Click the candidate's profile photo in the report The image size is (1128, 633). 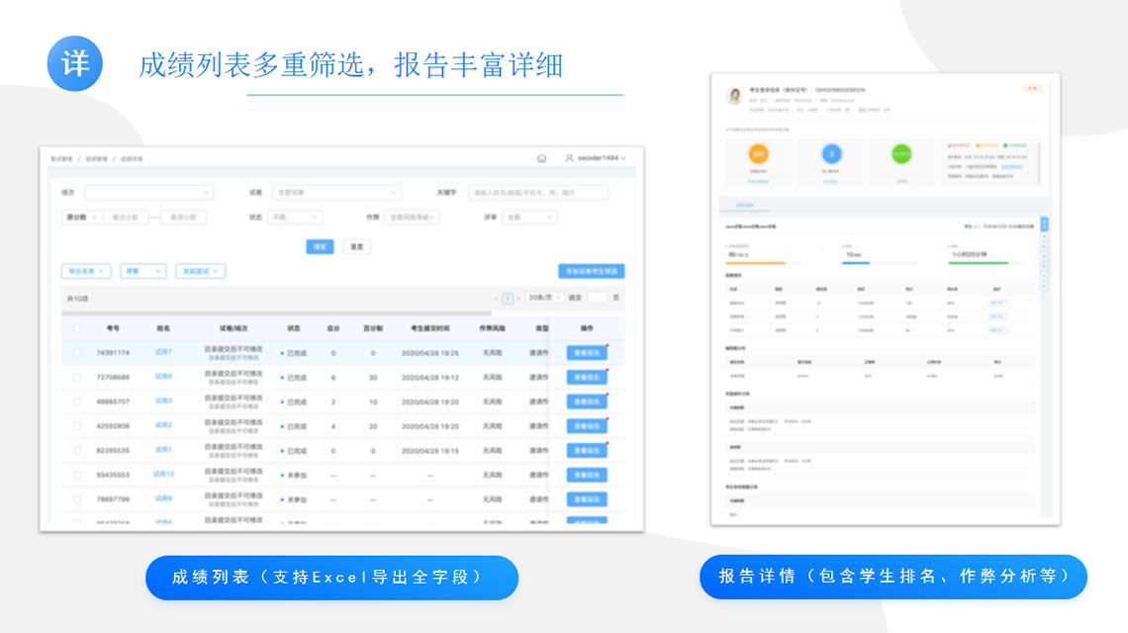(x=735, y=96)
